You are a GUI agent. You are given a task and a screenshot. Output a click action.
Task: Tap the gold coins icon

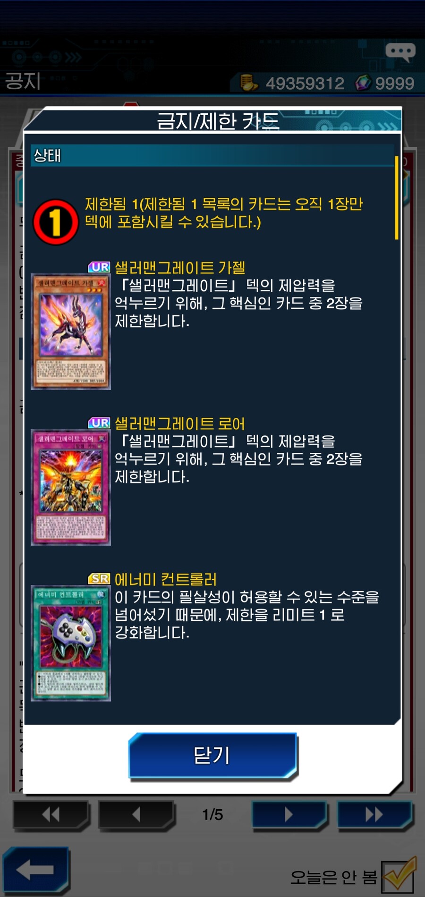point(248,83)
